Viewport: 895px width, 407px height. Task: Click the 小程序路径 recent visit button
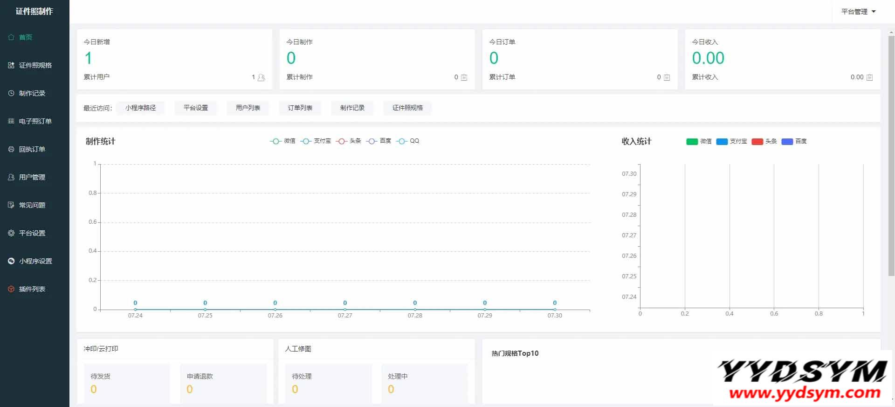(x=140, y=108)
